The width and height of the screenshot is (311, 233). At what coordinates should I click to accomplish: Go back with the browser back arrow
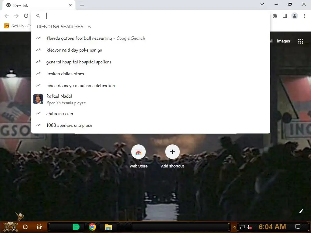(x=7, y=16)
